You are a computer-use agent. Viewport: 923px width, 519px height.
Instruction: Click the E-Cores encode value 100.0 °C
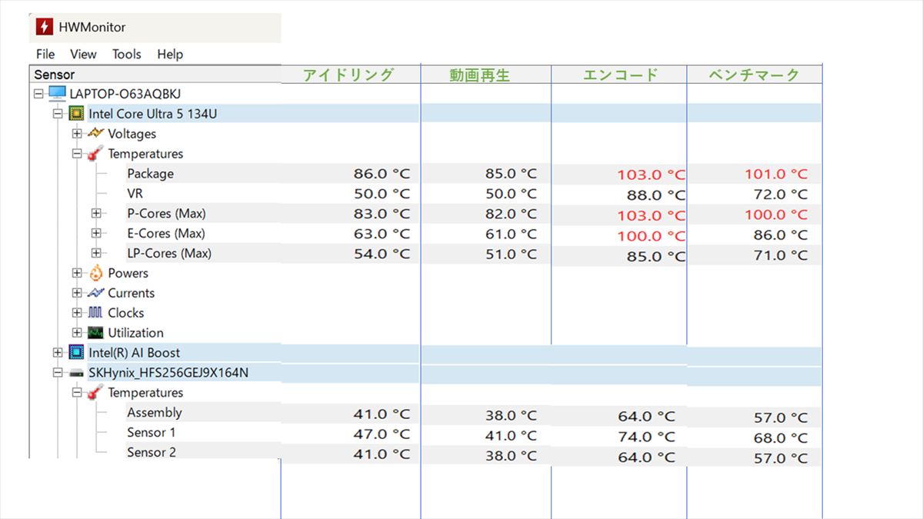tap(651, 236)
